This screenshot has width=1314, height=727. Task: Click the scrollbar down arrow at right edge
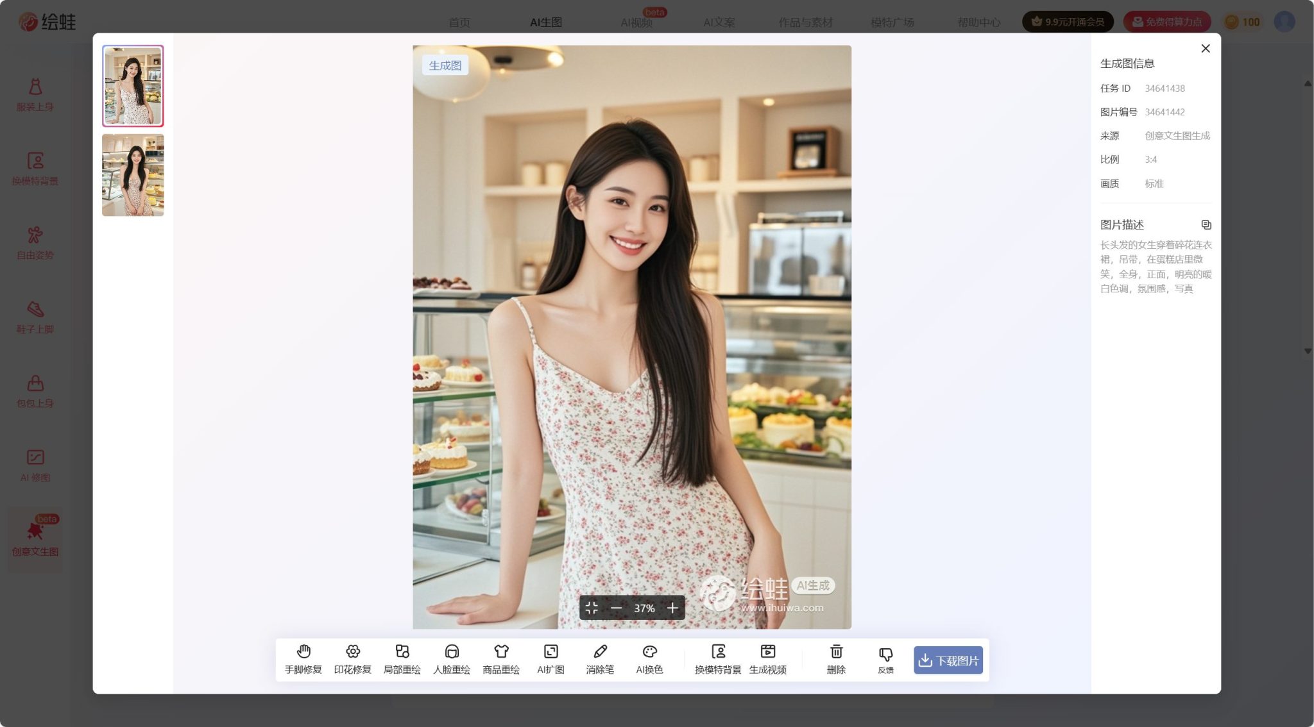click(x=1308, y=351)
